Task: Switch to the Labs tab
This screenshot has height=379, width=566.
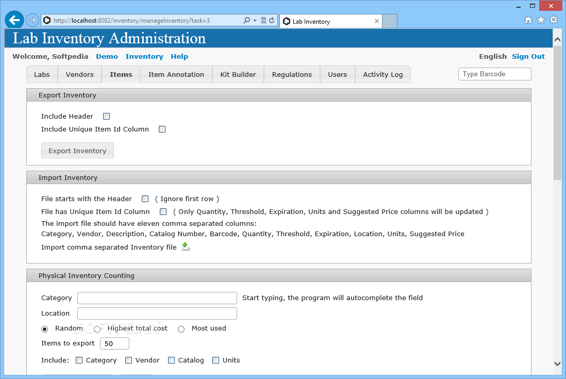Action: click(x=42, y=74)
